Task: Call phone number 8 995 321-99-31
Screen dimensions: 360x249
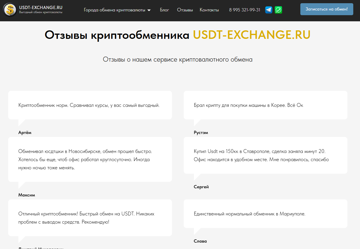Action: click(244, 10)
